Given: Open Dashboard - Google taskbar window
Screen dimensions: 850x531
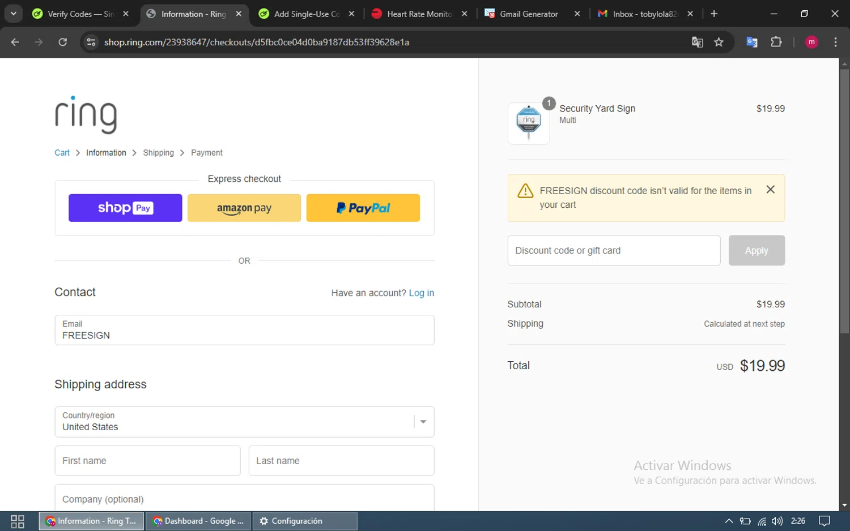Looking at the screenshot, I should (x=198, y=521).
